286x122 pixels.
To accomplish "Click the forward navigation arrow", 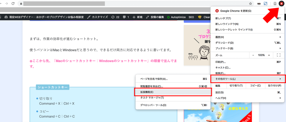I will point(7,3).
